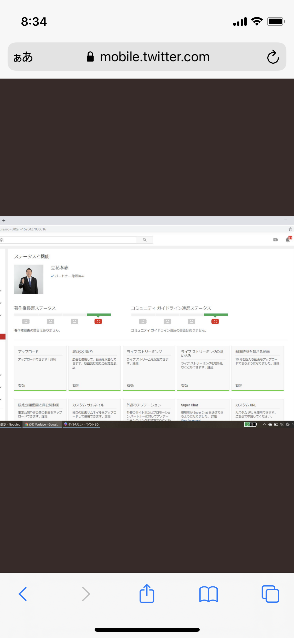
Task: Open the Safari tabs overview icon
Action: pyautogui.click(x=270, y=594)
